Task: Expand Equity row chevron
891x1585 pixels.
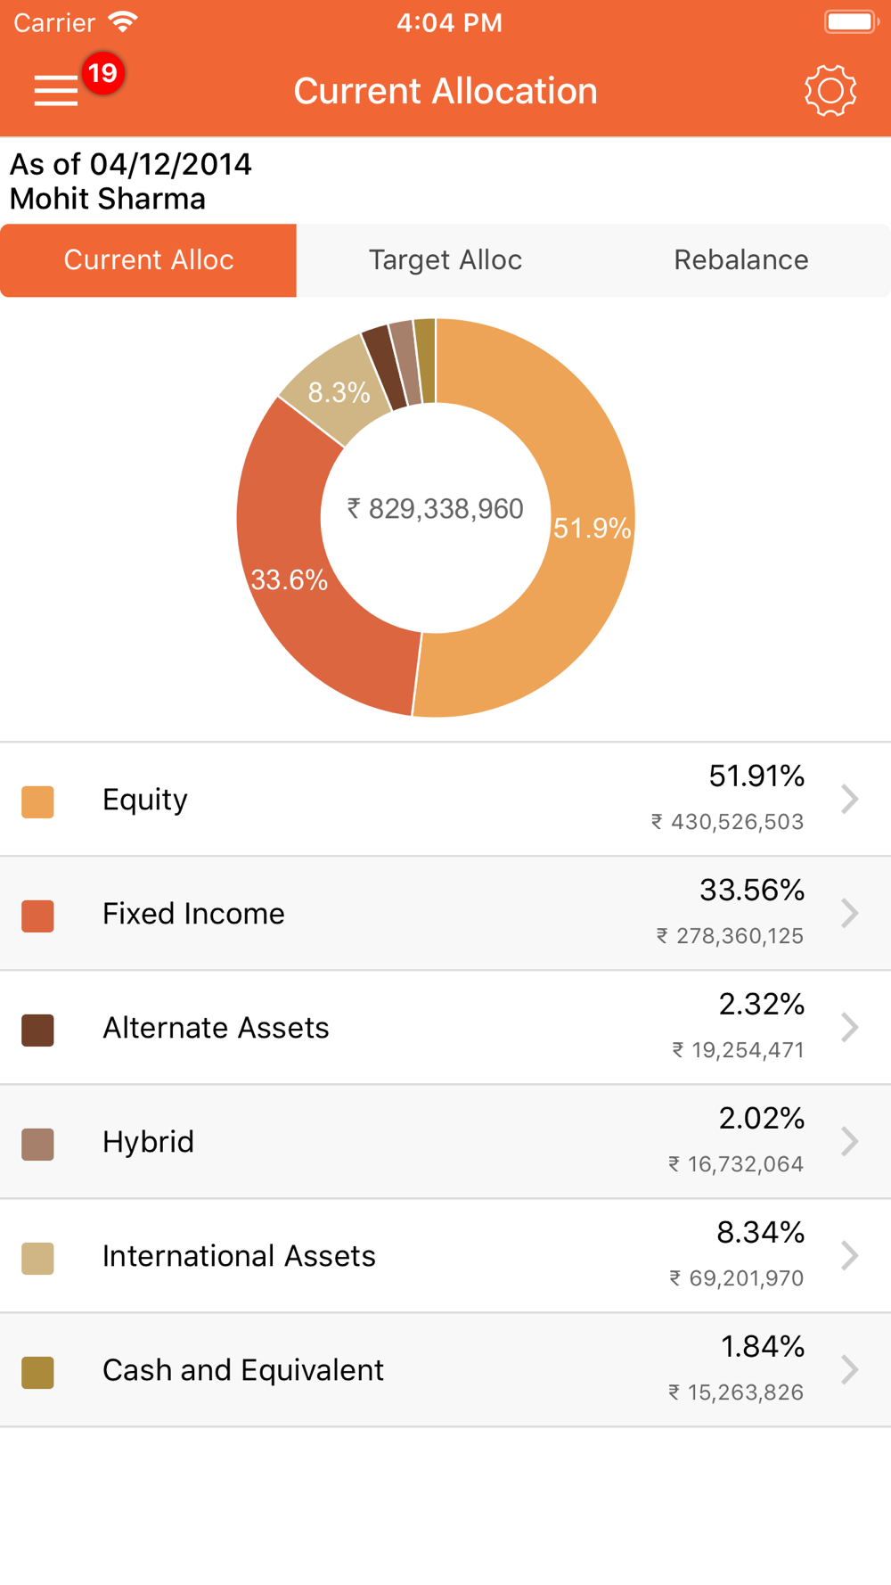Action: [x=850, y=800]
